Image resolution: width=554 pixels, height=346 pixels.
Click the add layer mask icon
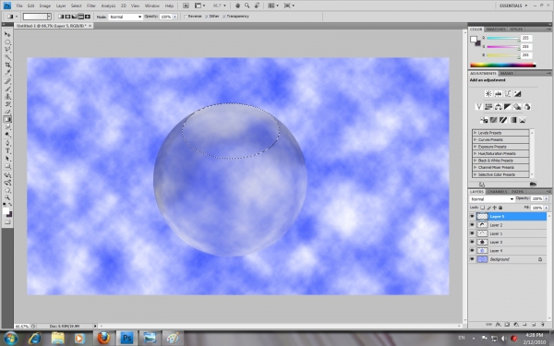point(507,324)
